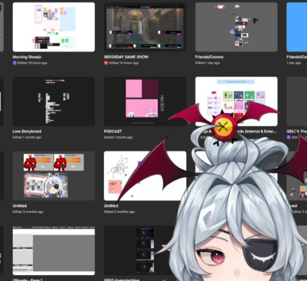Open the Untitled thumbnail with HEY note
Image resolution: width=307 pixels, height=281 pixels.
pos(145,176)
